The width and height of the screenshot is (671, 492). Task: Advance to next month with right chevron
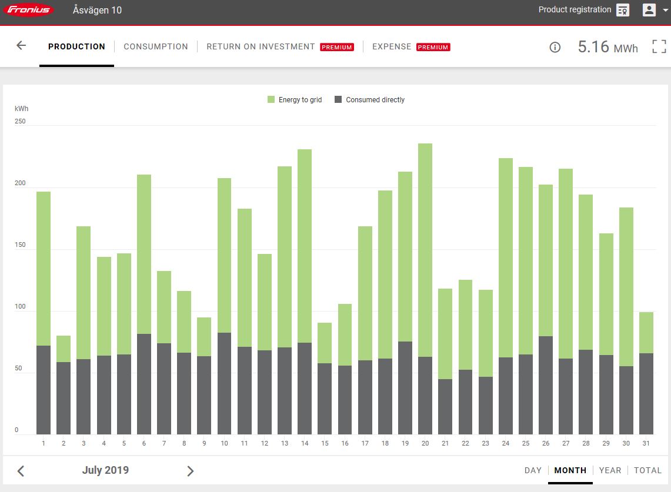coord(190,471)
